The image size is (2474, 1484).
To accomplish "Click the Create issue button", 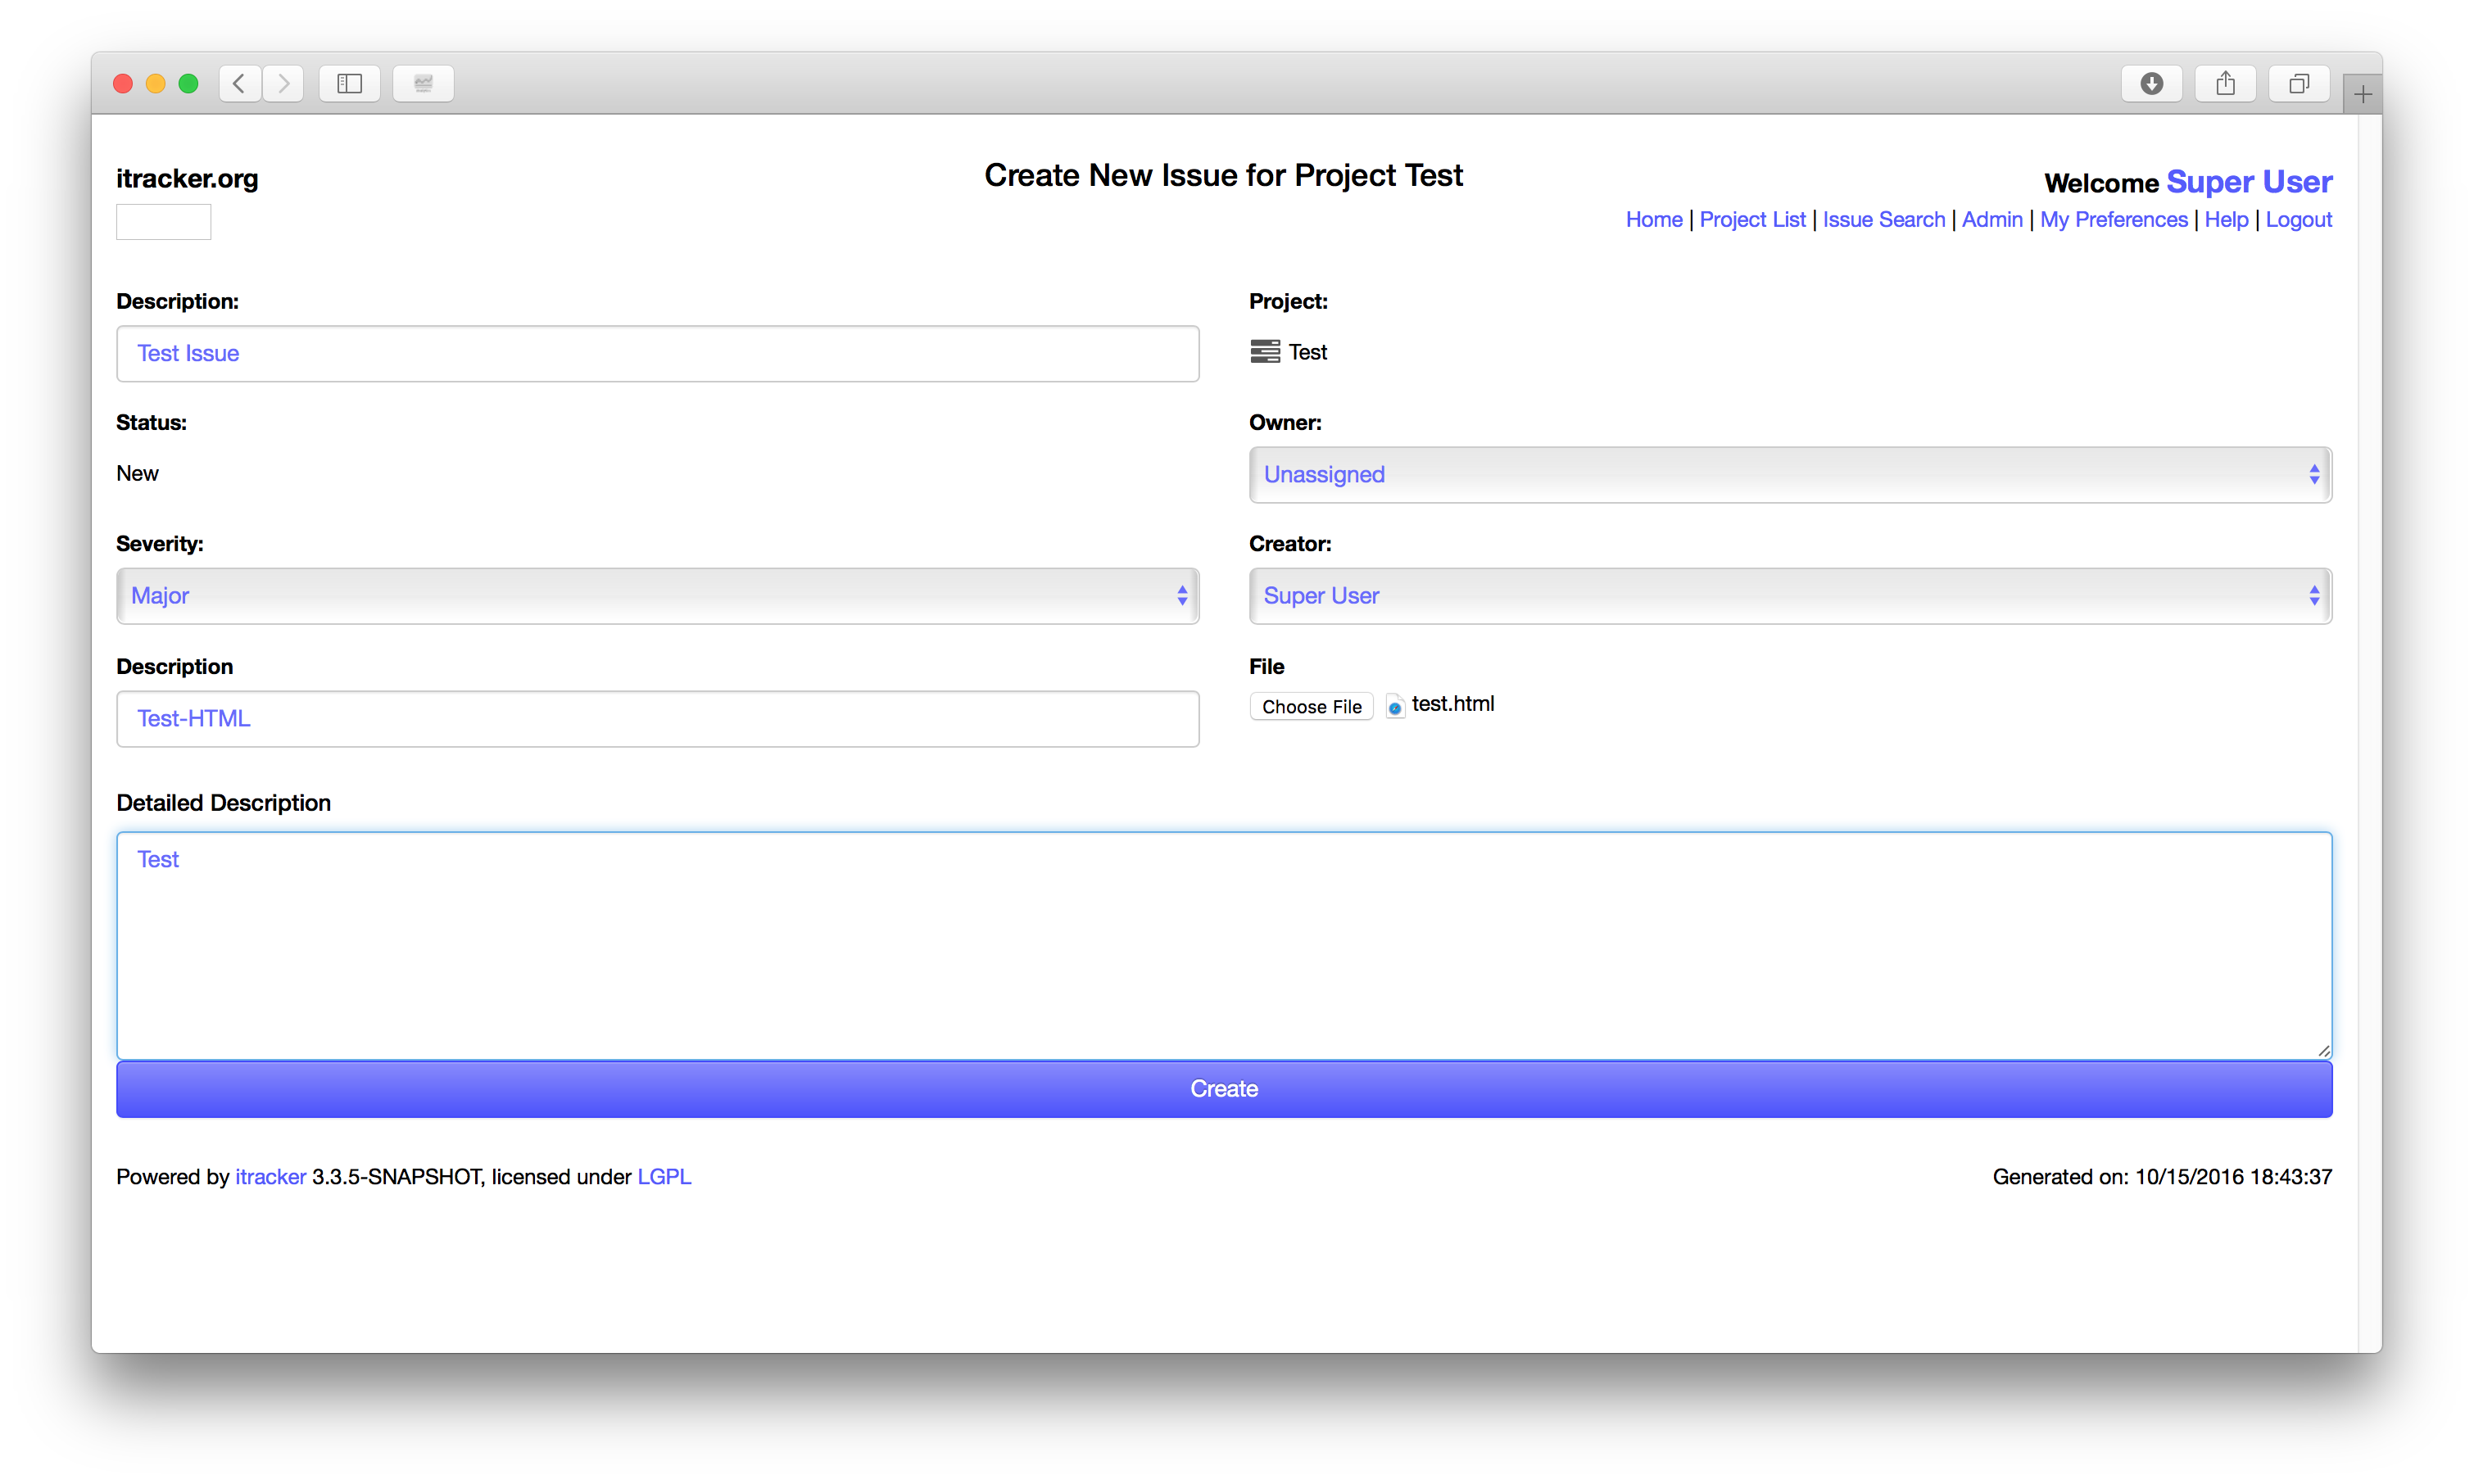I will click(x=1225, y=1087).
